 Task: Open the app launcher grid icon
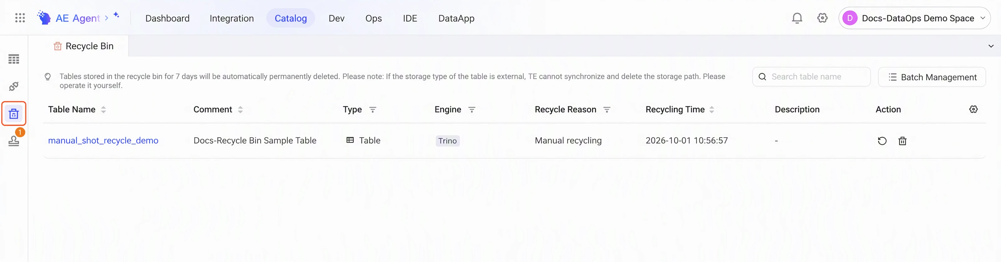click(20, 18)
